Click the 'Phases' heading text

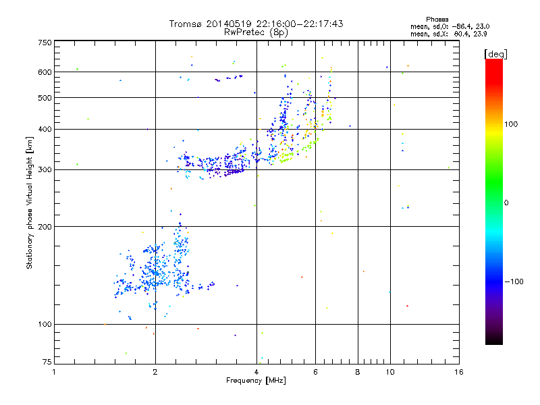coord(437,20)
